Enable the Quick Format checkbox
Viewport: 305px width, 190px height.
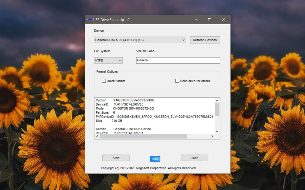104,81
